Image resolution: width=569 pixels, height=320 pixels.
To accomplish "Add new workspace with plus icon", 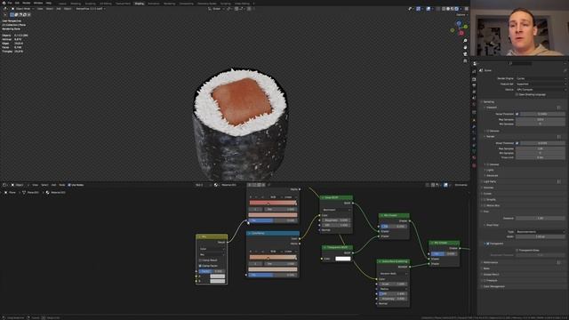I will [x=253, y=4].
